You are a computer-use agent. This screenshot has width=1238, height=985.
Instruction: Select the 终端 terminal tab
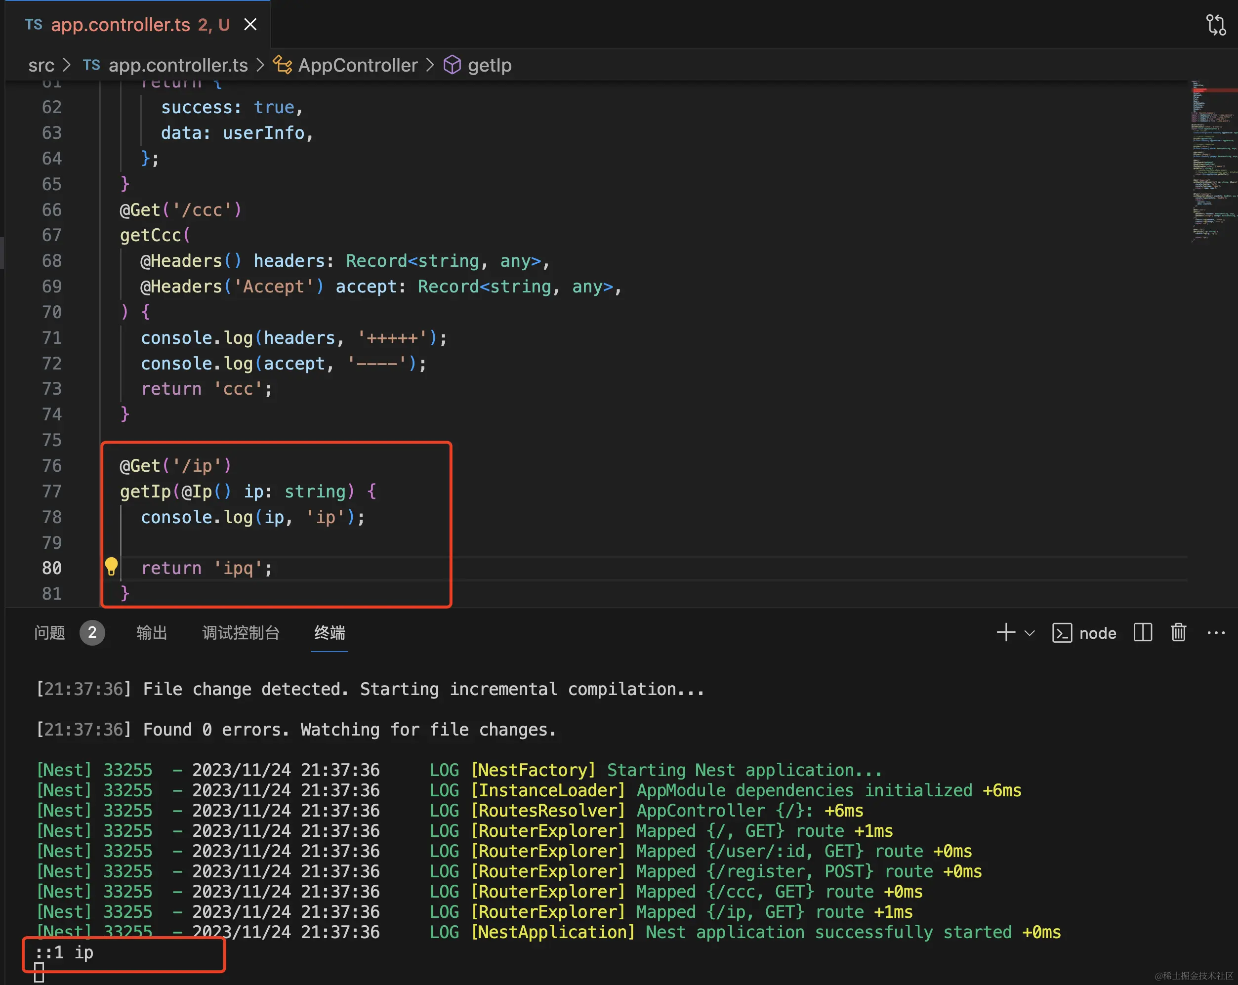pyautogui.click(x=330, y=633)
